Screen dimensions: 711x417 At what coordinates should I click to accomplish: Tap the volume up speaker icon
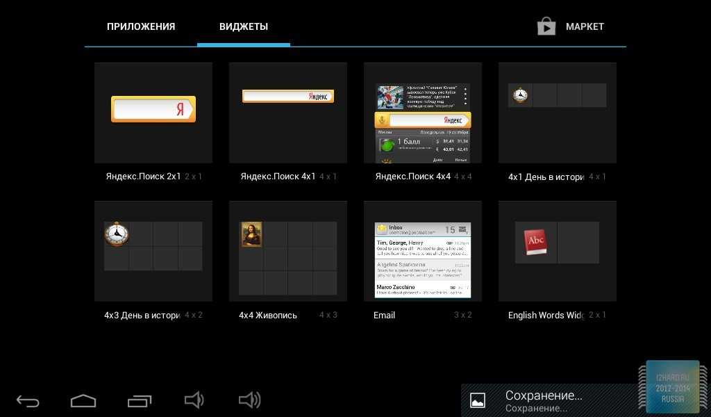pos(249,400)
